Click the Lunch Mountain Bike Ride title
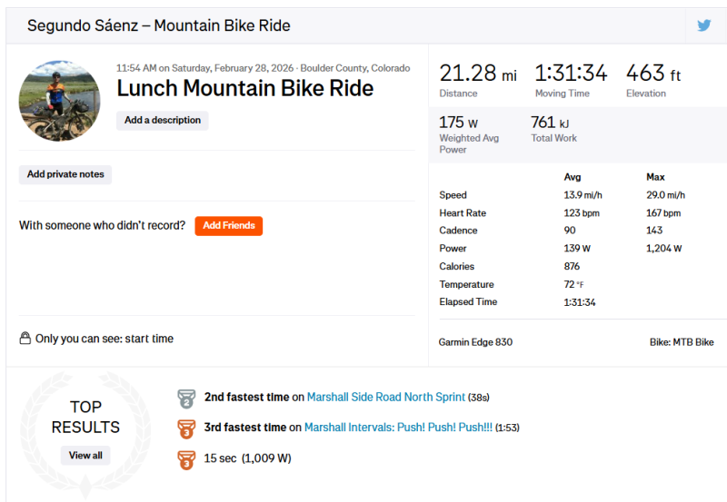The image size is (727, 502). [244, 88]
